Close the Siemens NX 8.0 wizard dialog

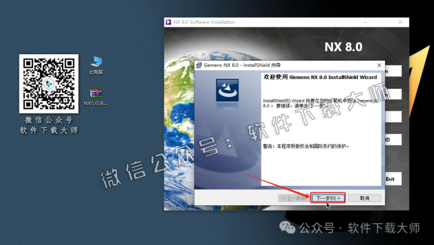(x=379, y=65)
